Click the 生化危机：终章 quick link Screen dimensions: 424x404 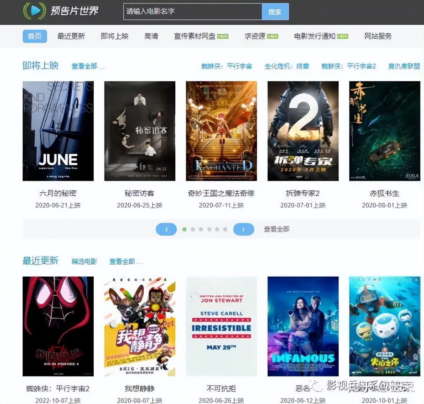point(287,66)
